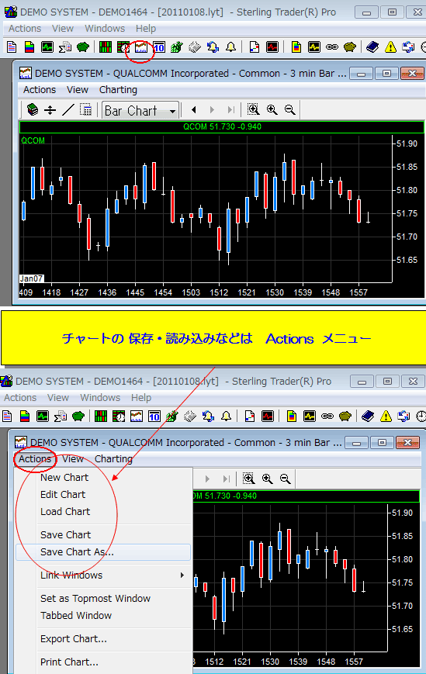
Task: Open the Help menu in the upper main window
Action: 146,29
